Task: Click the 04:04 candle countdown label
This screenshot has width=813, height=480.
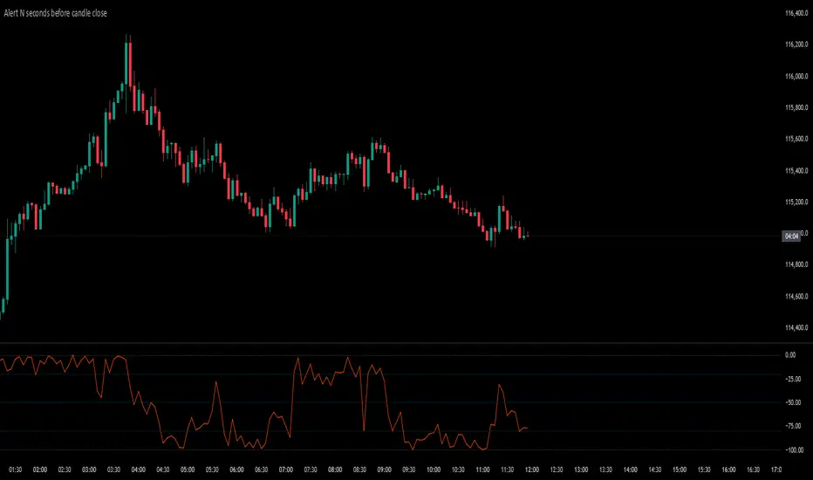Action: (x=791, y=237)
